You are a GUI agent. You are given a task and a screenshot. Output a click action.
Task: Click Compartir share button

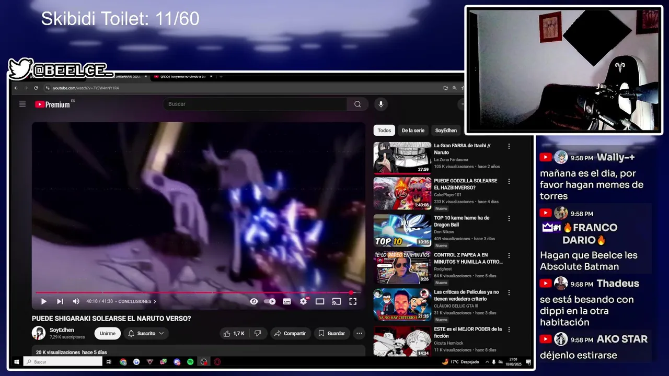coord(290,333)
